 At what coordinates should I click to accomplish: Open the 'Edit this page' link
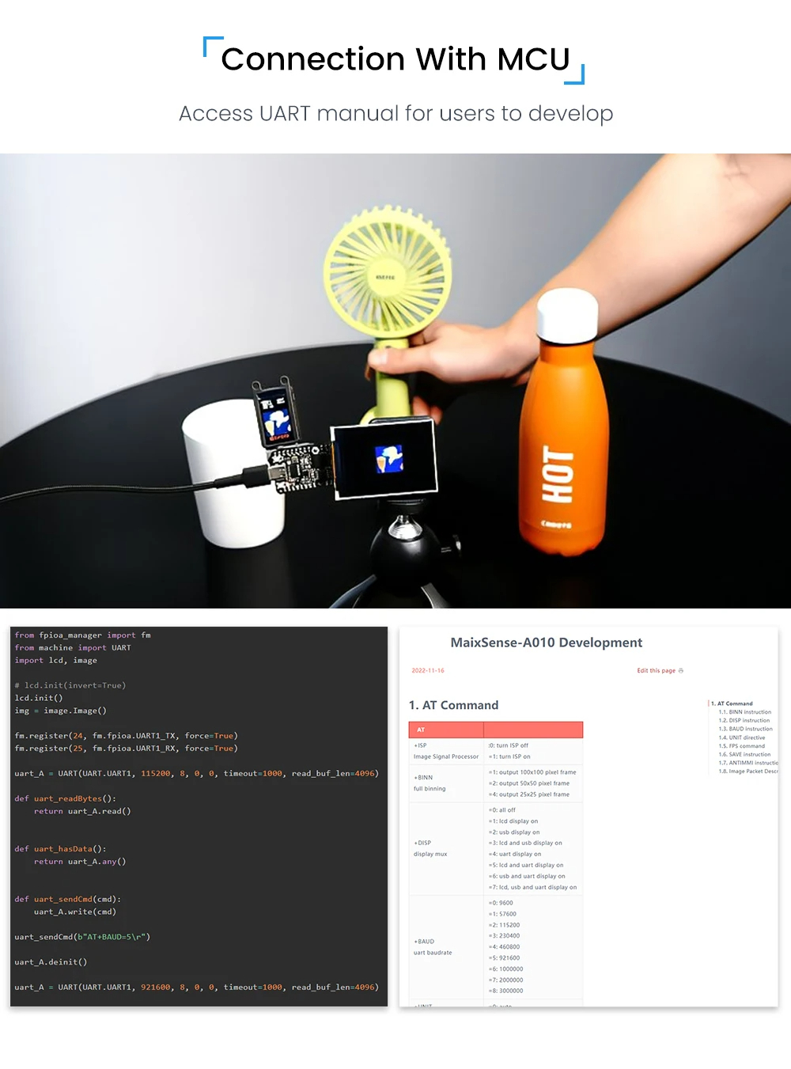click(x=656, y=670)
